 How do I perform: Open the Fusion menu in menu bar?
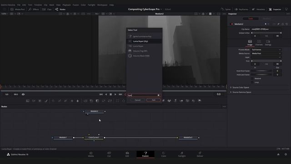(x=75, y=5)
